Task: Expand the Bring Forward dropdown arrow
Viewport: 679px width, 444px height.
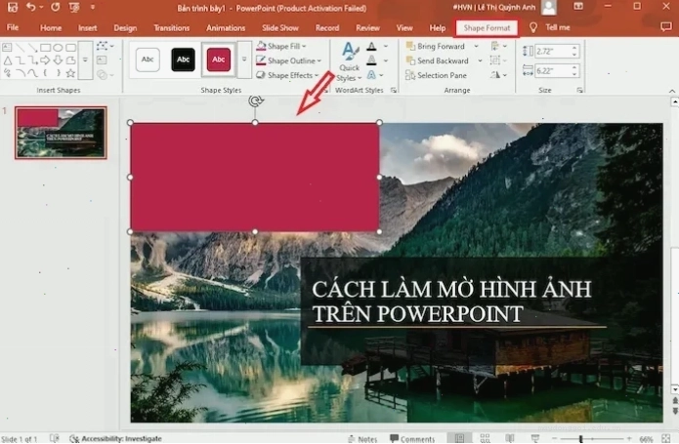Action: [x=477, y=46]
